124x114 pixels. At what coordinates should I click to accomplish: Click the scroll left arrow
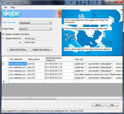[3, 98]
